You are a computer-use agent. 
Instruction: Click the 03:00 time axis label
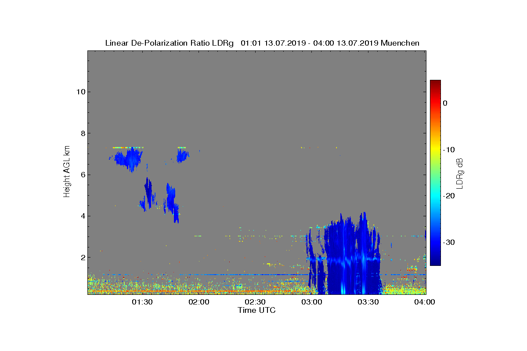pos(312,302)
